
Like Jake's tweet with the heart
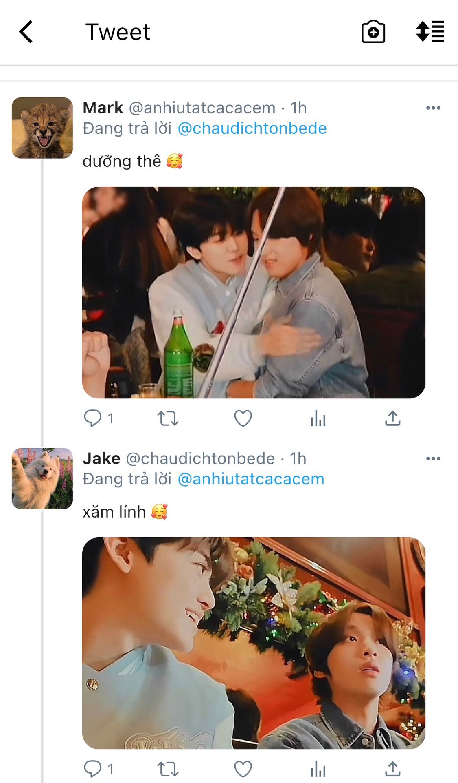tap(243, 769)
